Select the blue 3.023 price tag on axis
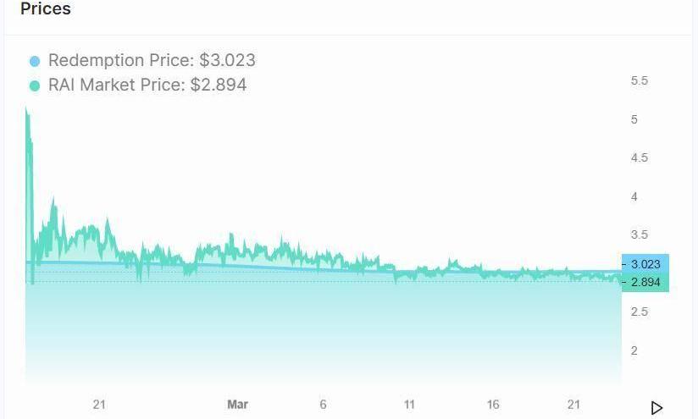 point(645,264)
